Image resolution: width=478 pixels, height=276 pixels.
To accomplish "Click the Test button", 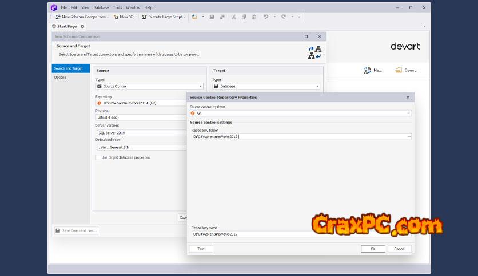I will pyautogui.click(x=201, y=249).
